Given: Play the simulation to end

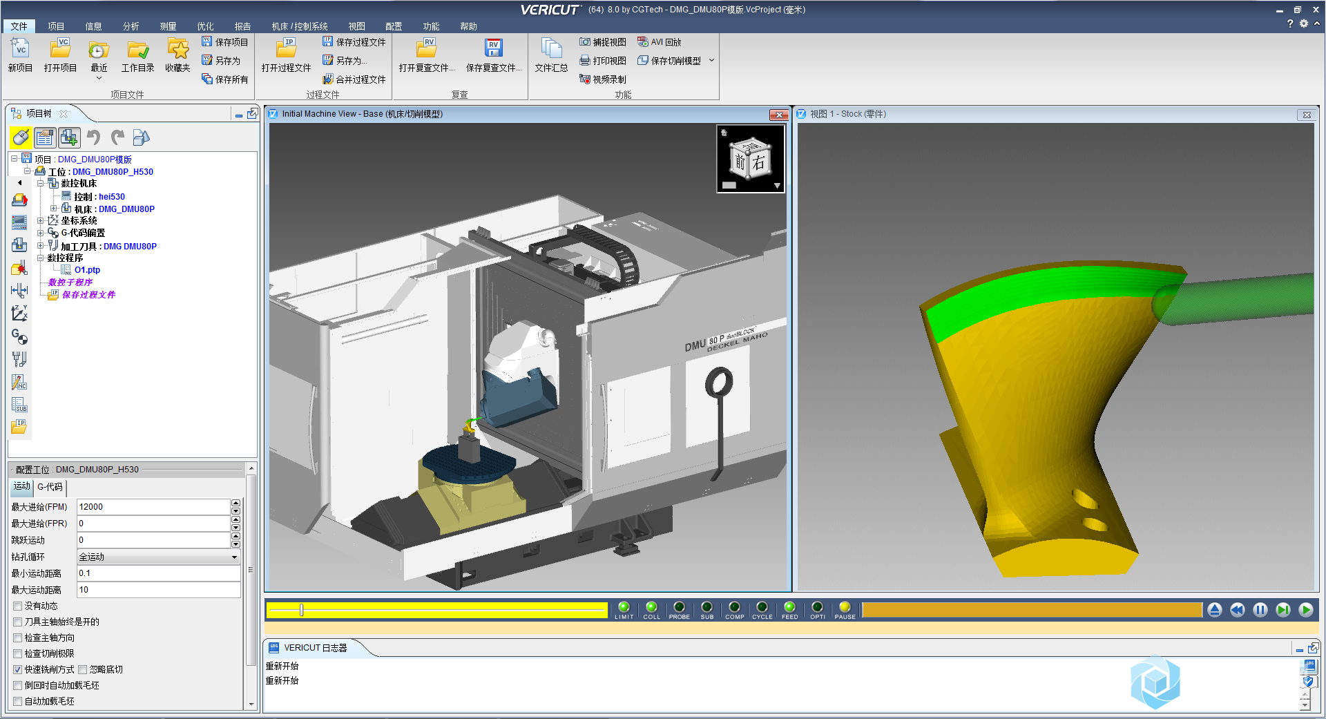Looking at the screenshot, I should [x=1306, y=610].
